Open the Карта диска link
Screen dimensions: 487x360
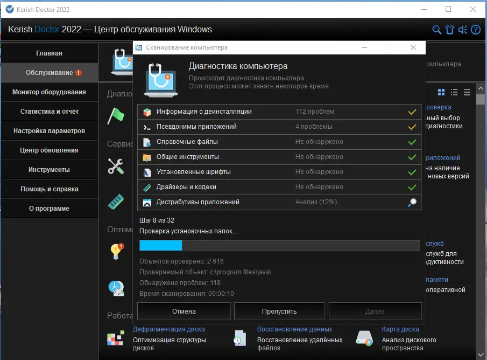pos(400,329)
